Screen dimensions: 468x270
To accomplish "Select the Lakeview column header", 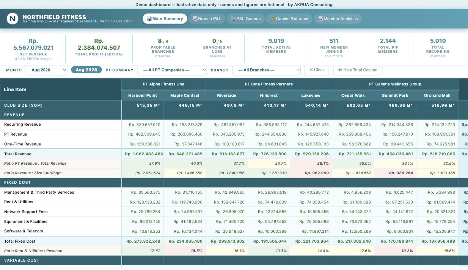I will tap(311, 95).
